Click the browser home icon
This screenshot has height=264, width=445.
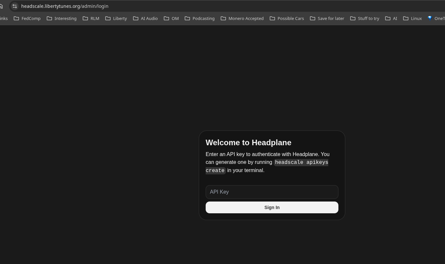click(2, 6)
